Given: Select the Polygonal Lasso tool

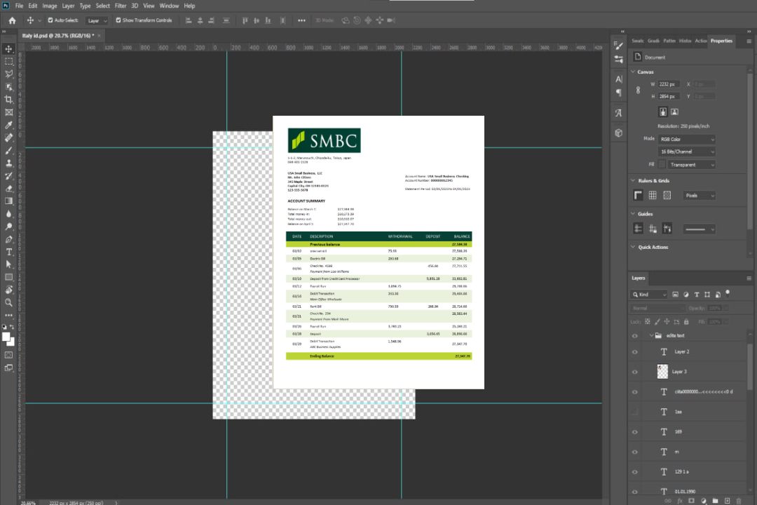Looking at the screenshot, I should [x=8, y=74].
